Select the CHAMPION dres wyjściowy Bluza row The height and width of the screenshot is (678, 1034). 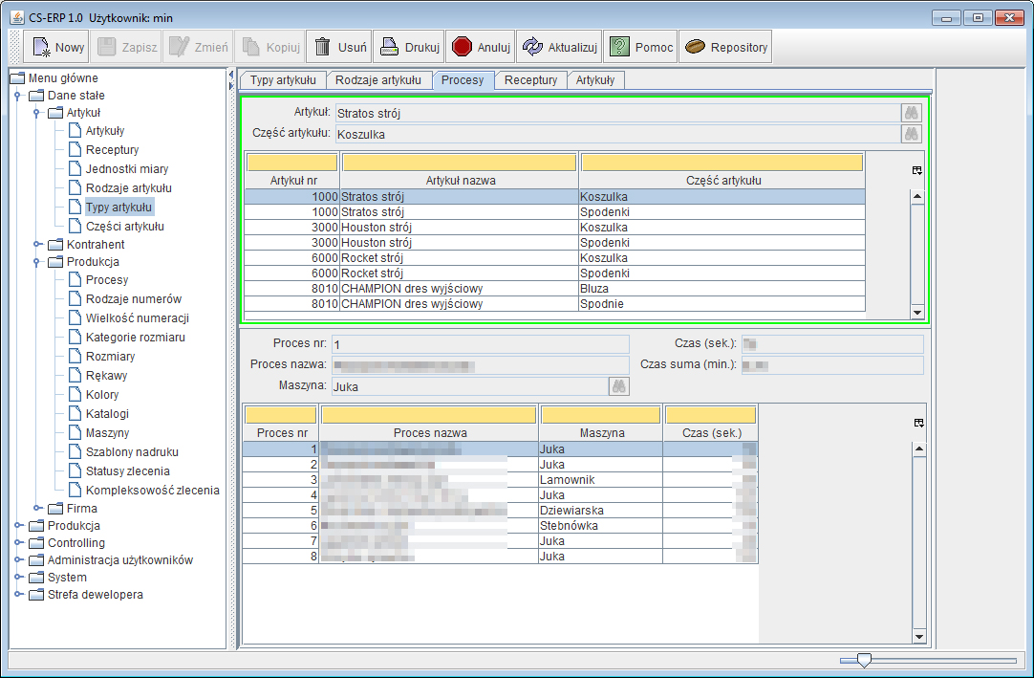tap(554, 289)
